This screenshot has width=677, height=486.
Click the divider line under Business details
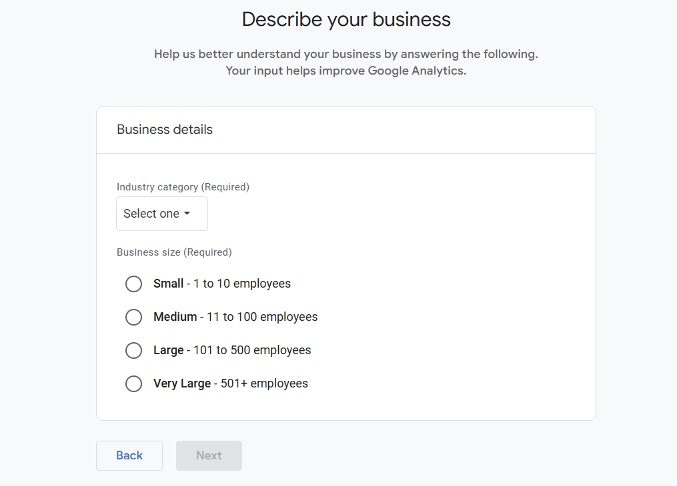[346, 154]
